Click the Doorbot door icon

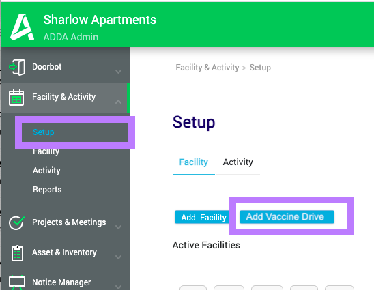point(17,68)
